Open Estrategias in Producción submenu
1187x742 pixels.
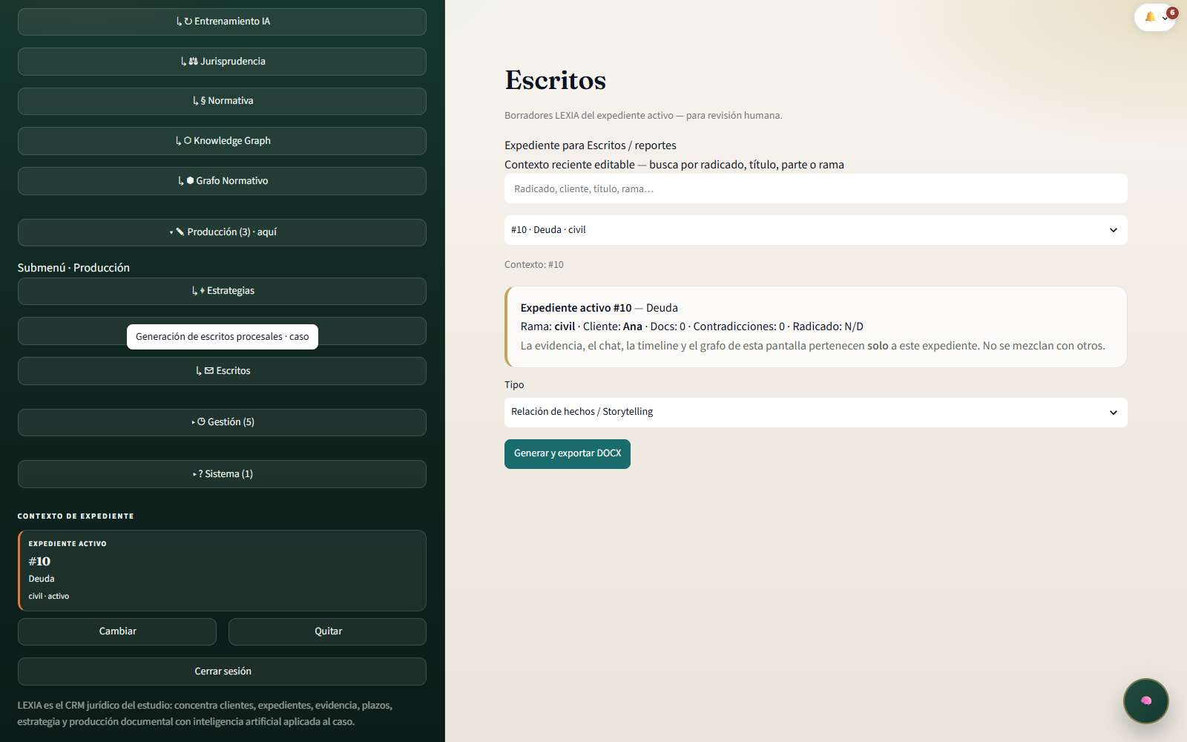click(x=222, y=291)
